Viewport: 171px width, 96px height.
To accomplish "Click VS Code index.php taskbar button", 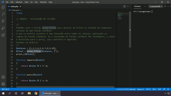I will (50, 93).
